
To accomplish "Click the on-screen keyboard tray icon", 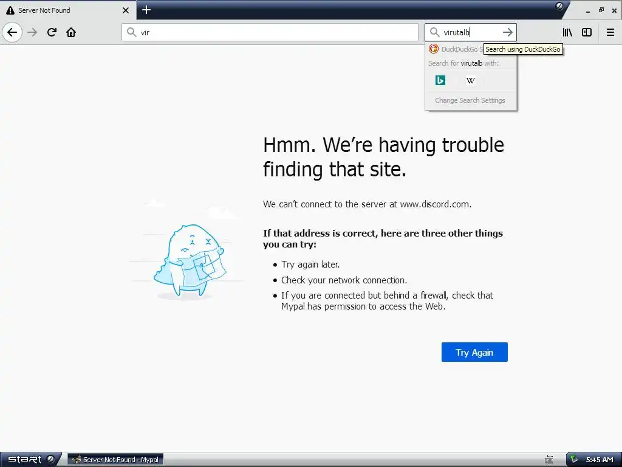I will [x=549, y=460].
